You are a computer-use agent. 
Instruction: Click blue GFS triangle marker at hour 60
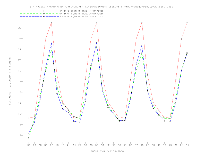142,46
